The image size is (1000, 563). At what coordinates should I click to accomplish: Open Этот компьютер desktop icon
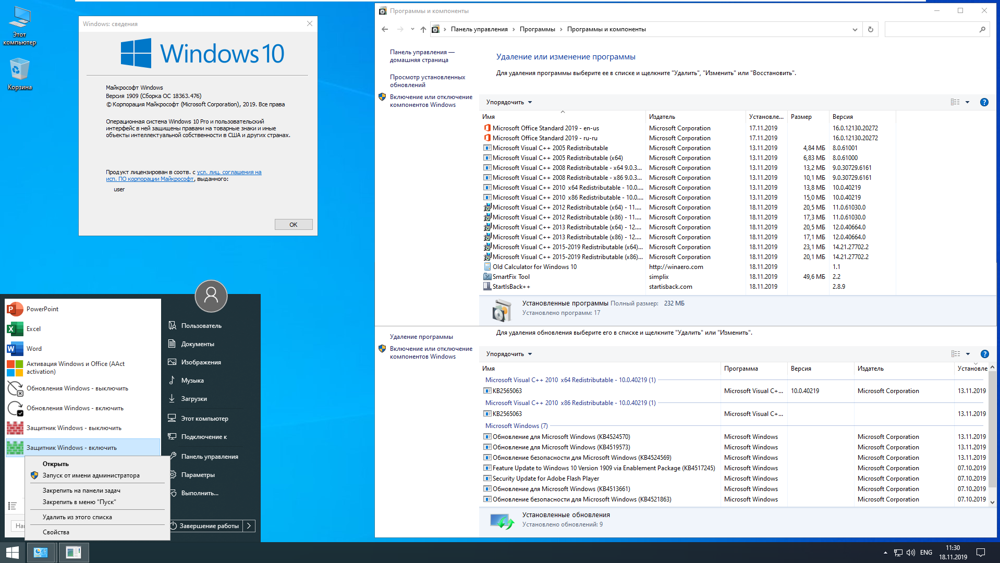(20, 26)
